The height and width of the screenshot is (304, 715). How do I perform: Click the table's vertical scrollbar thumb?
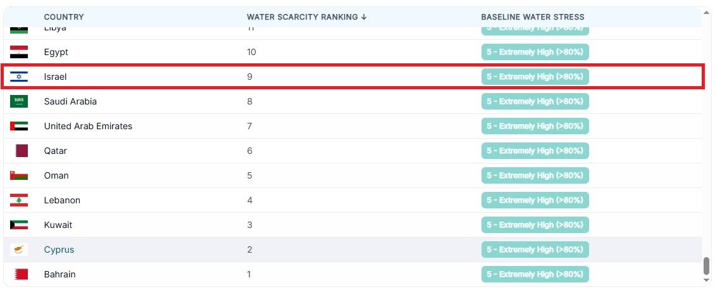coord(706,265)
